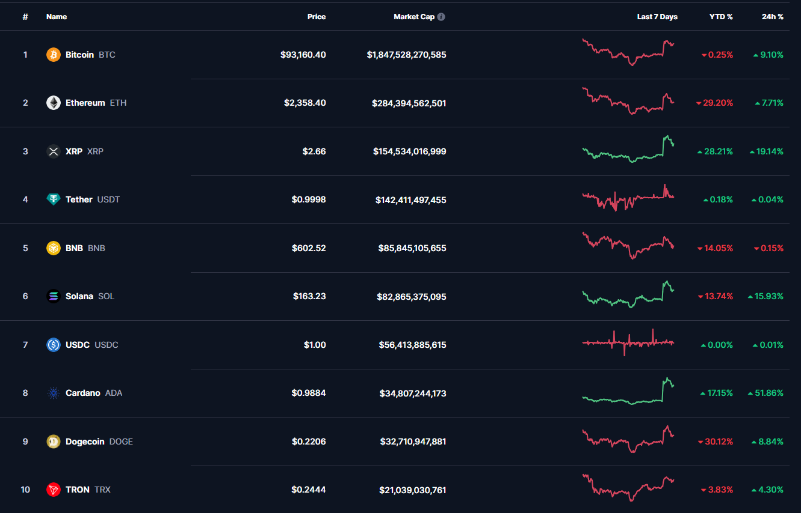Click Ethereum YTD value 29.20%
801x513 pixels.
(x=714, y=103)
